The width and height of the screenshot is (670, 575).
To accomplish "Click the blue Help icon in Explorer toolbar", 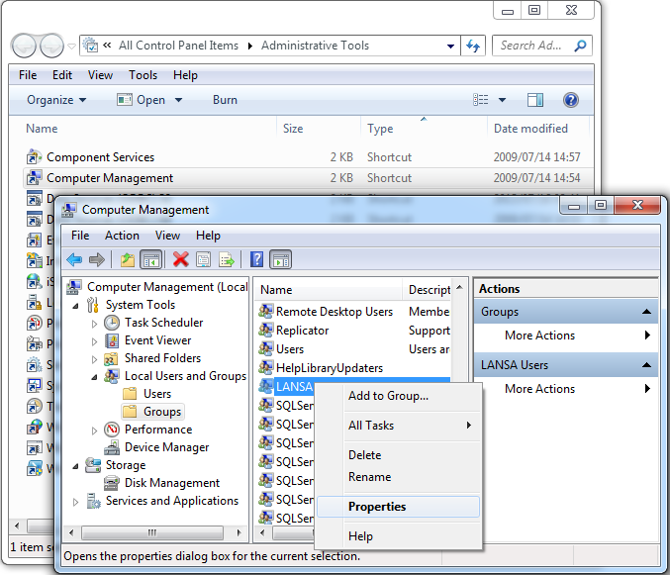I will (571, 100).
